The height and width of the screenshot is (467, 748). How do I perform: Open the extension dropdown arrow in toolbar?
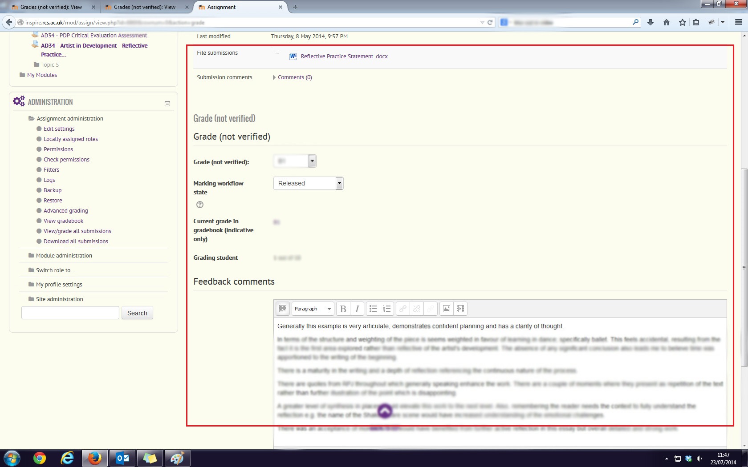point(723,22)
